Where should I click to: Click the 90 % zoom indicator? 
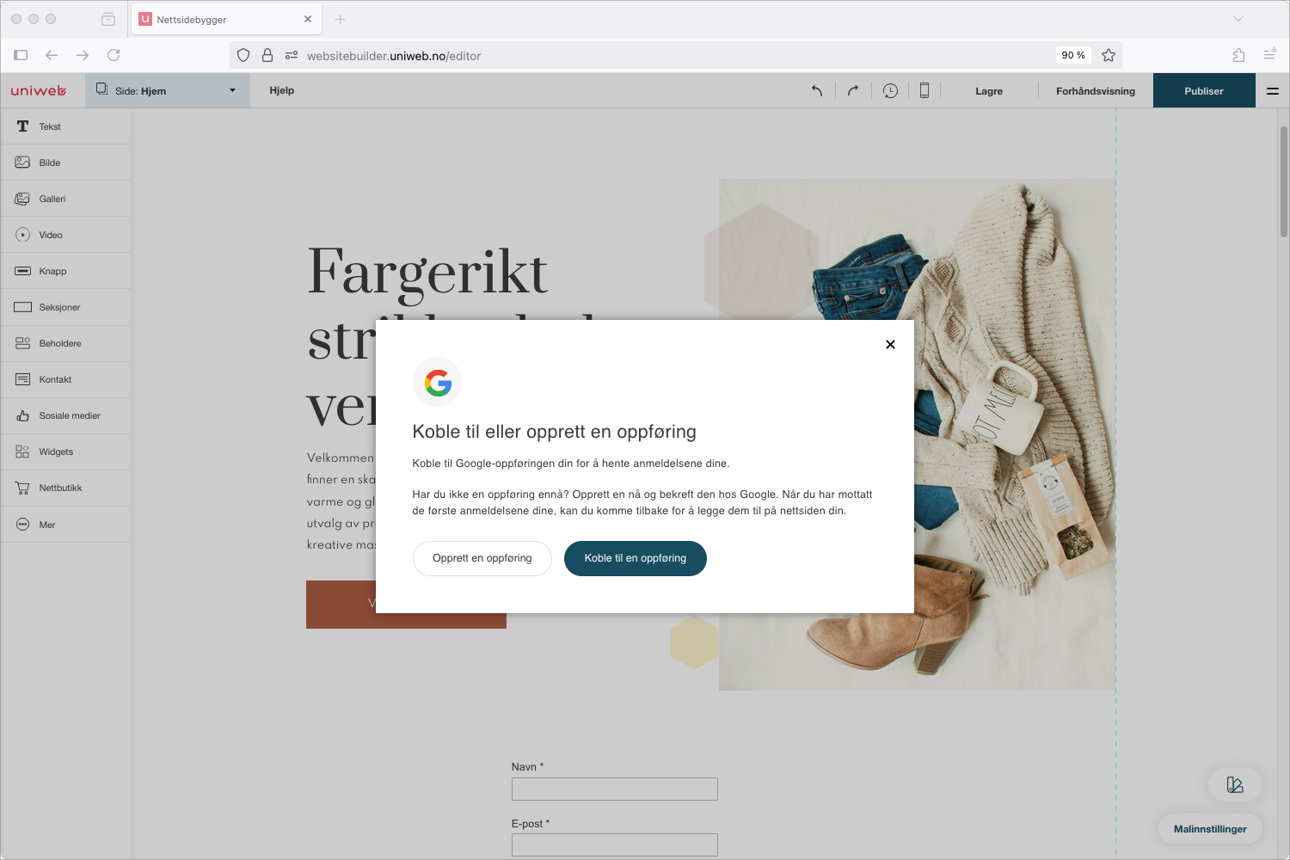point(1073,55)
